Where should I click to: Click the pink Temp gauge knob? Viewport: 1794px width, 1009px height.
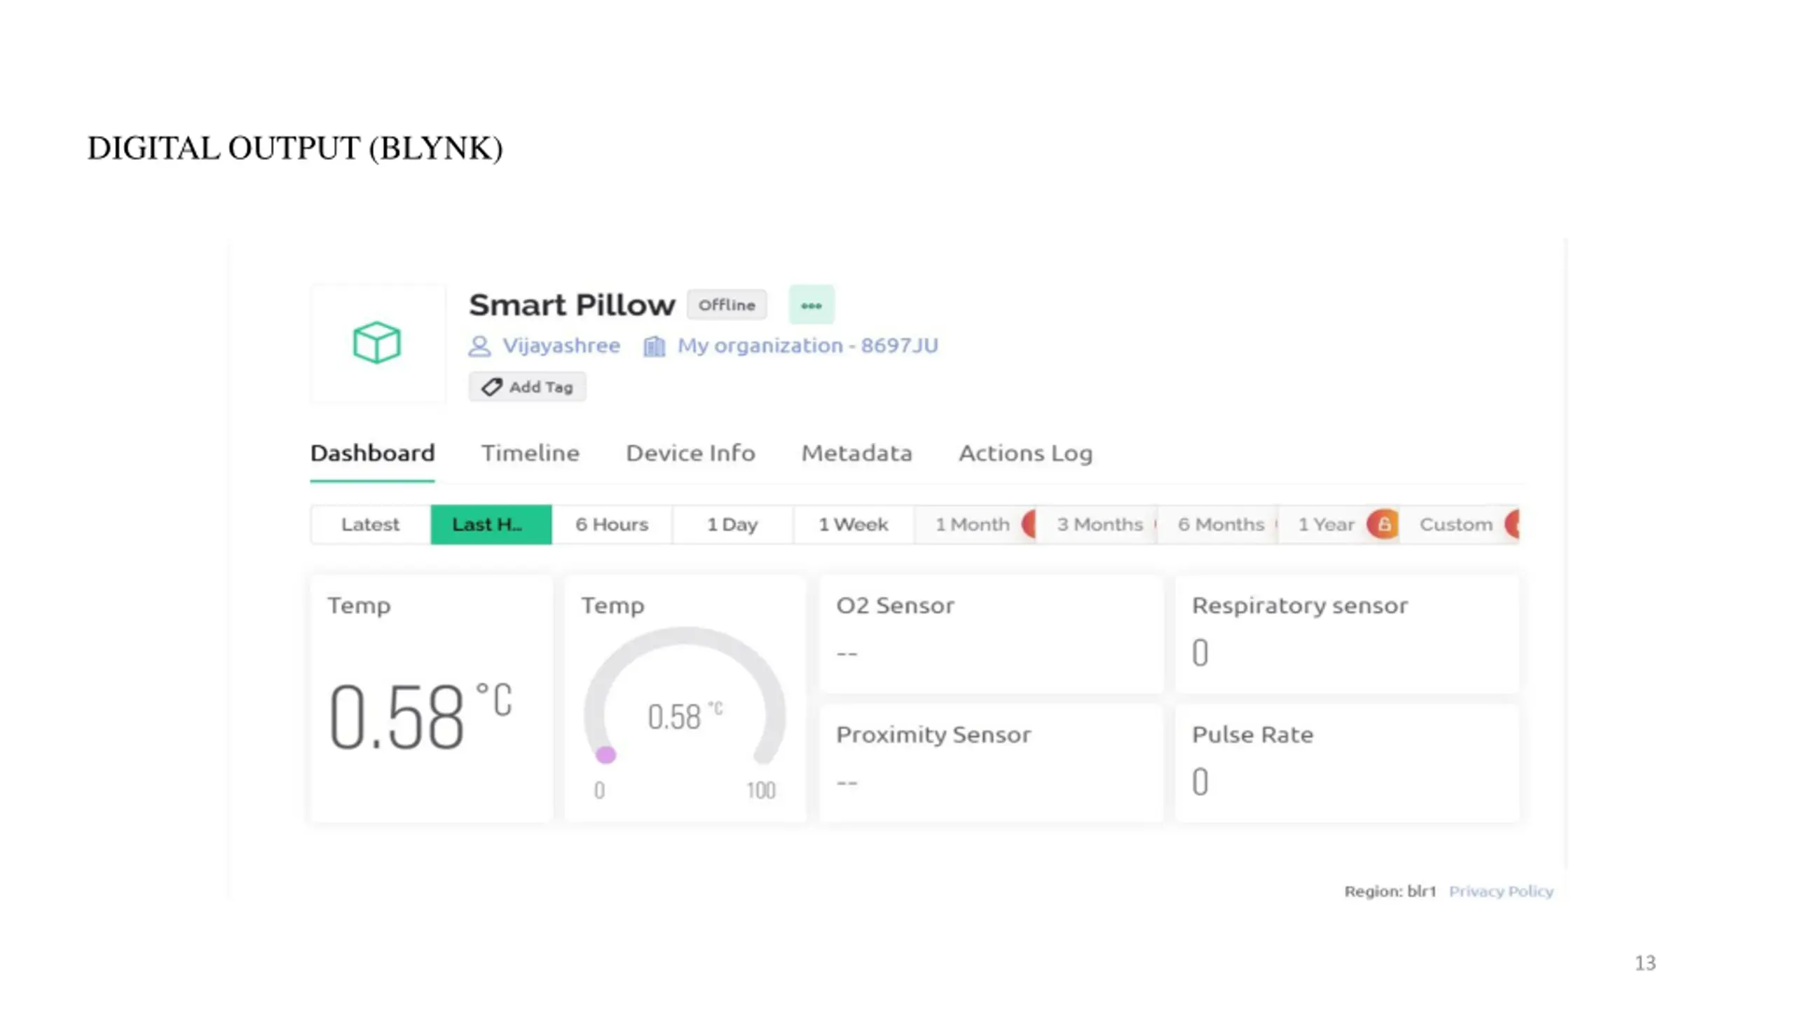[x=605, y=755]
